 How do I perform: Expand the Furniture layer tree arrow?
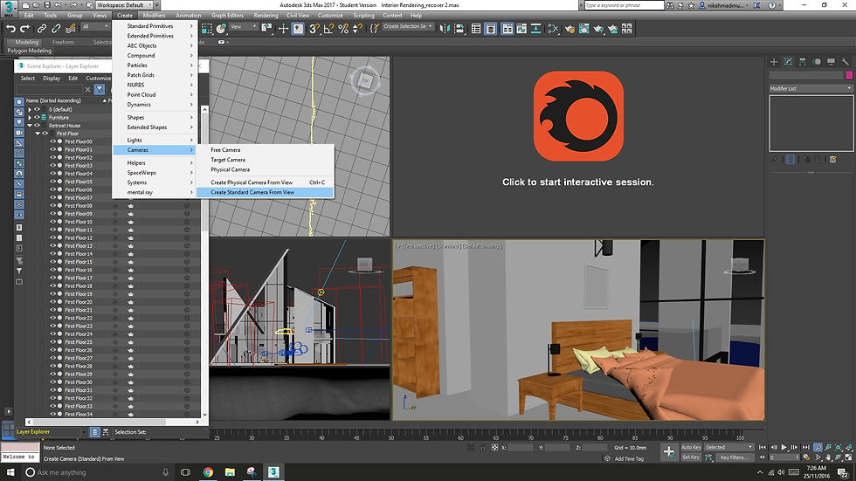(x=30, y=117)
